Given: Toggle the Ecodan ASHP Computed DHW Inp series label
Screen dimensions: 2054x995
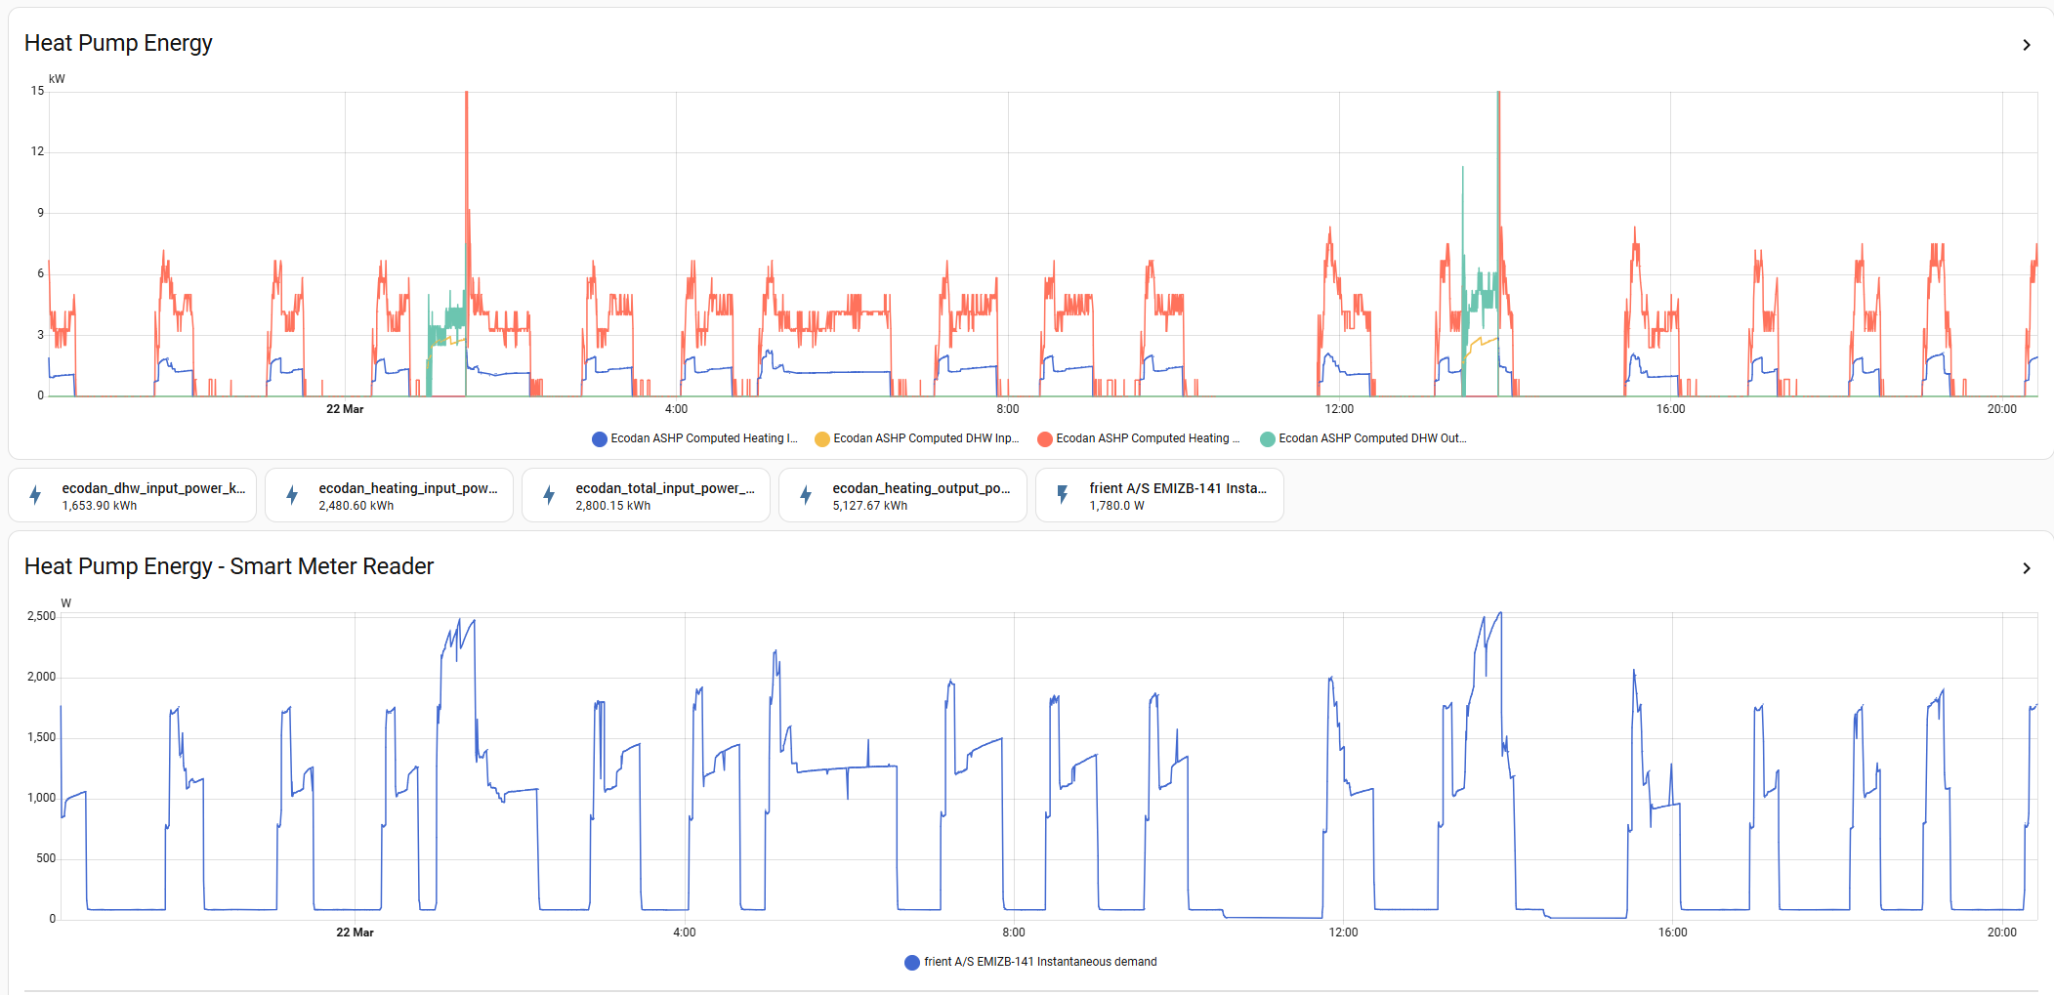Looking at the screenshot, I should point(925,439).
